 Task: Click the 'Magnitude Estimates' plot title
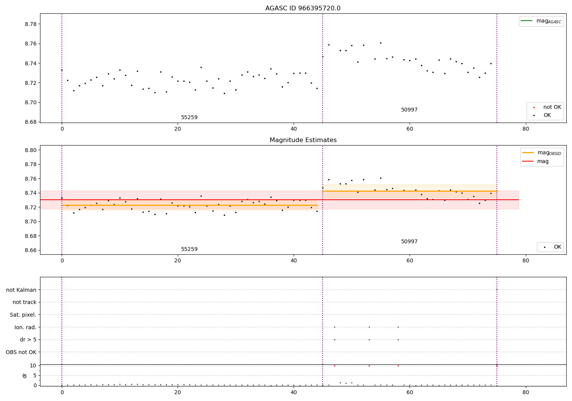pyautogui.click(x=303, y=140)
